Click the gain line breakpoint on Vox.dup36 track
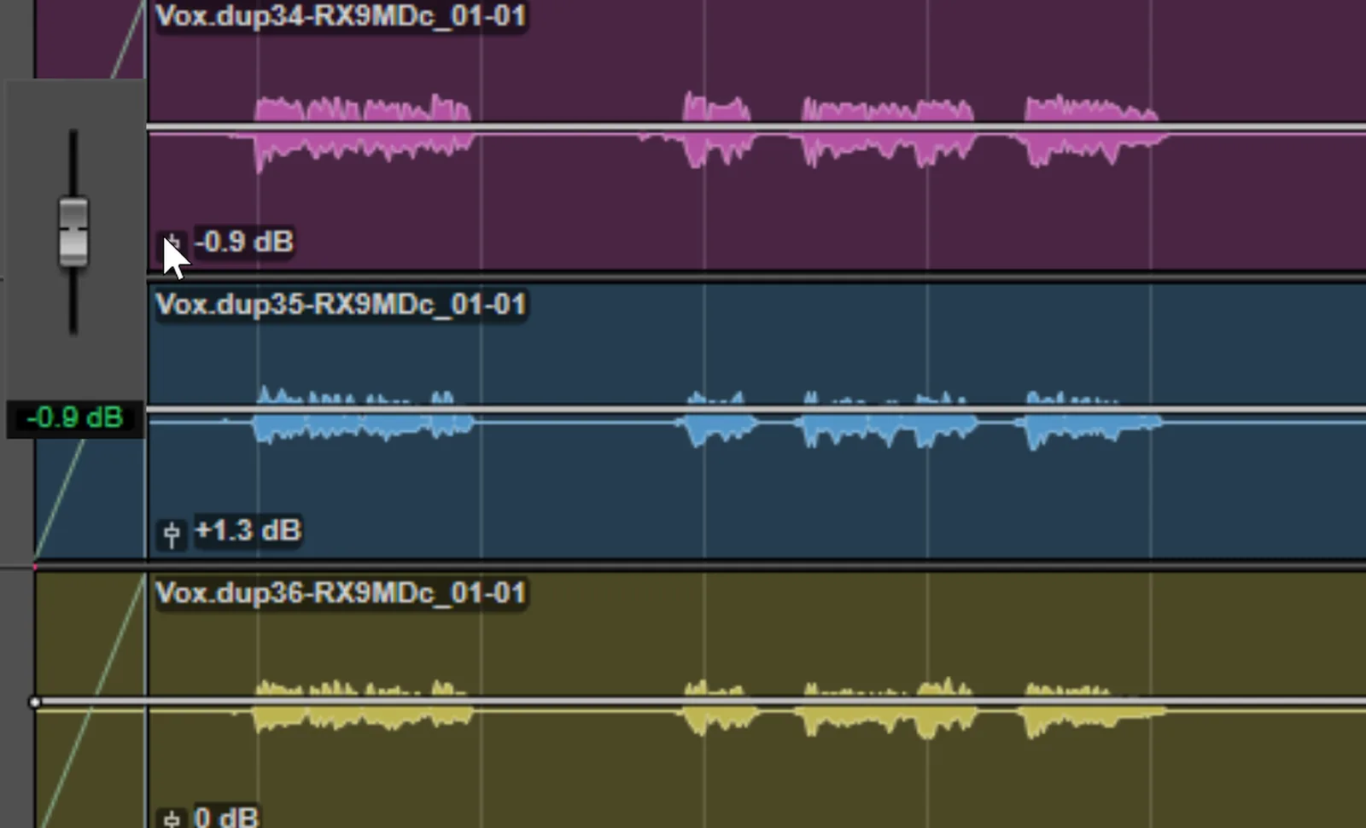 35,703
